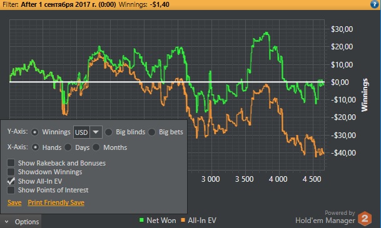Click the -$20,00 axis label
The width and height of the screenshot is (381, 228).
pos(343,117)
